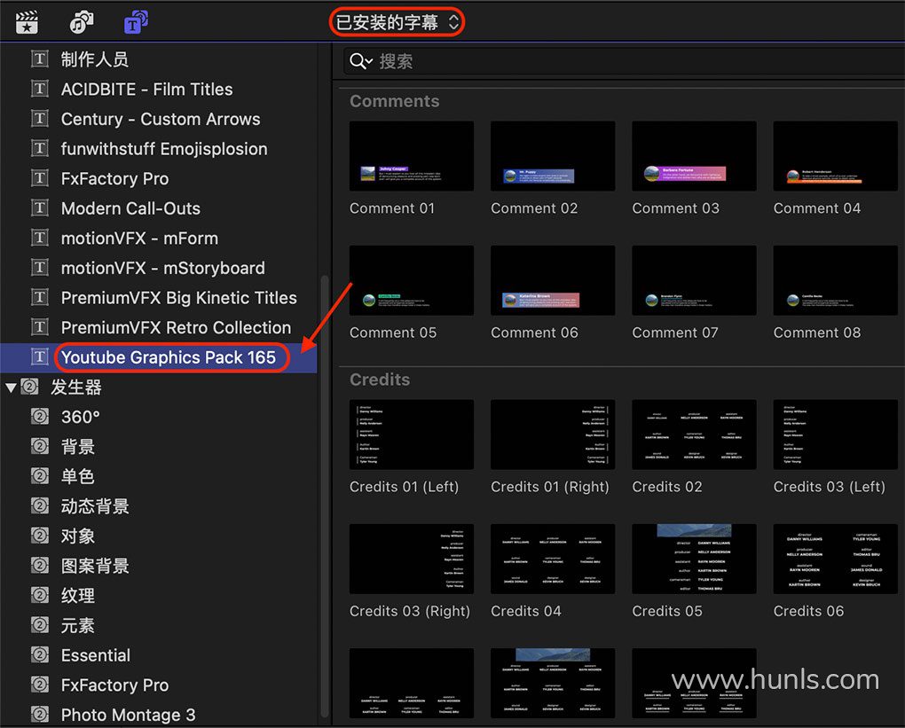905x728 pixels.
Task: Select the Comment 04 title thumbnail
Action: point(836,156)
